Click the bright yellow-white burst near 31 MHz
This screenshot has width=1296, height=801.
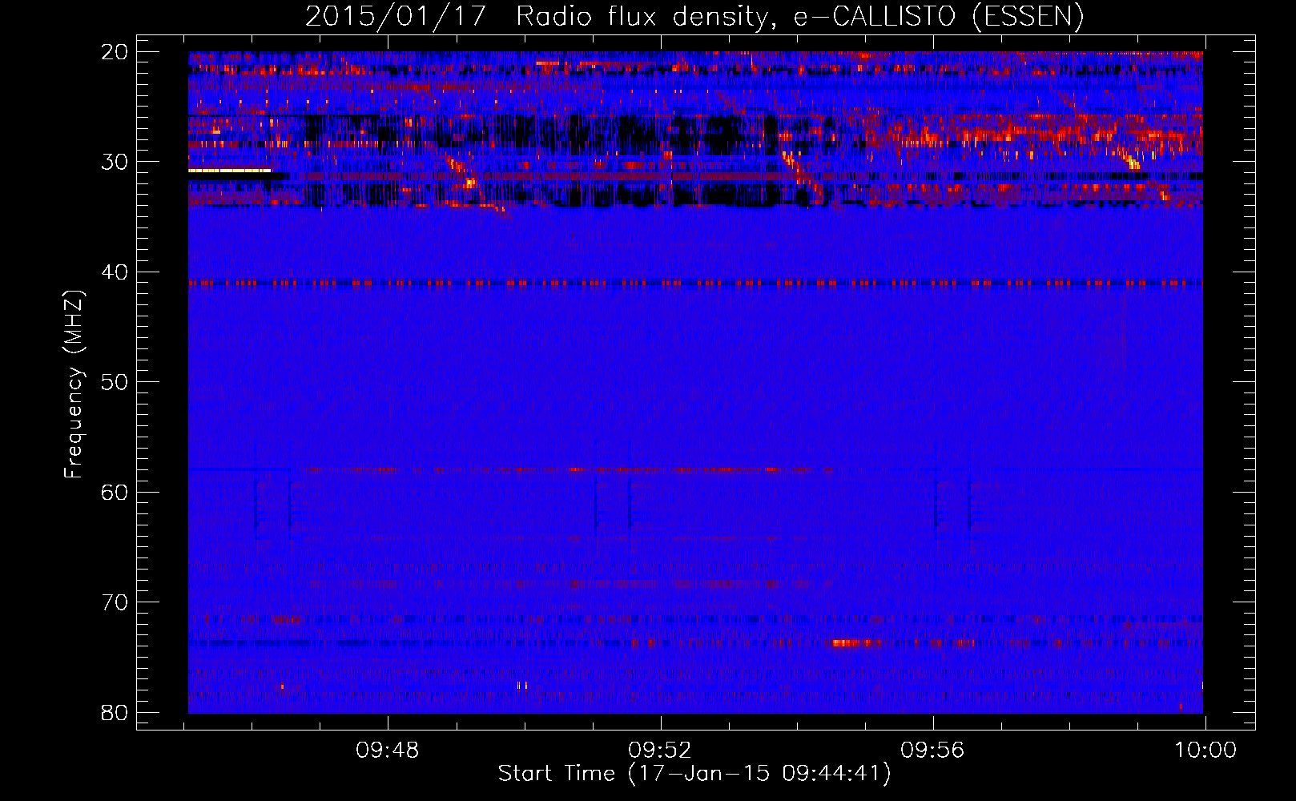(x=230, y=170)
